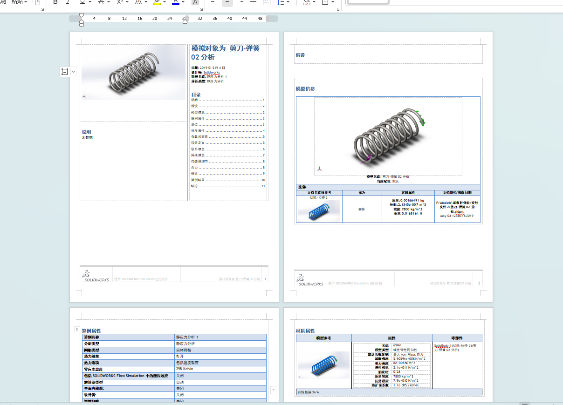Click 曲线数据:N/A row
The image size is (563, 405).
pyautogui.click(x=389, y=392)
